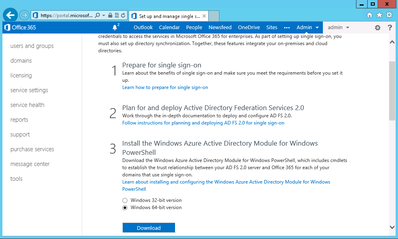This screenshot has height=239, width=398.
Task: Go to Outlook in the top navigation
Action: [143, 28]
